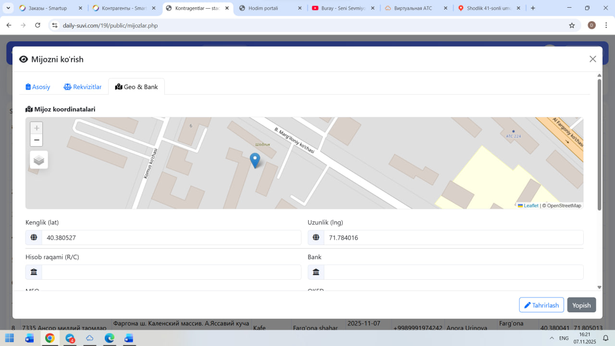The height and width of the screenshot is (346, 615).
Task: Click the blue location marker pin
Action: [255, 160]
